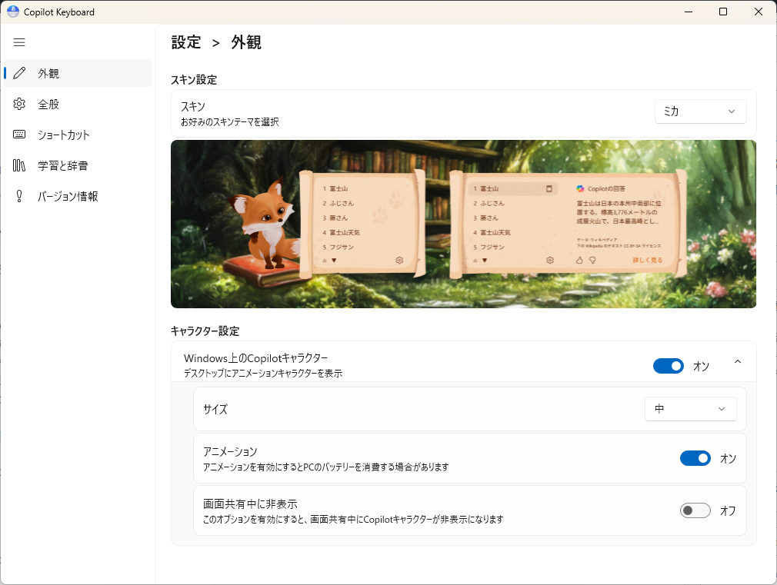The image size is (777, 585).
Task: Open the サイズ dropdown showing 中
Action: click(690, 409)
